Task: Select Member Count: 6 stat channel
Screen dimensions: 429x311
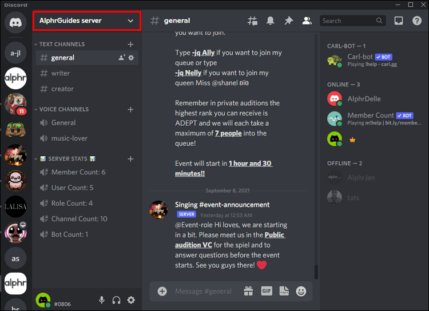Action: tap(87, 172)
